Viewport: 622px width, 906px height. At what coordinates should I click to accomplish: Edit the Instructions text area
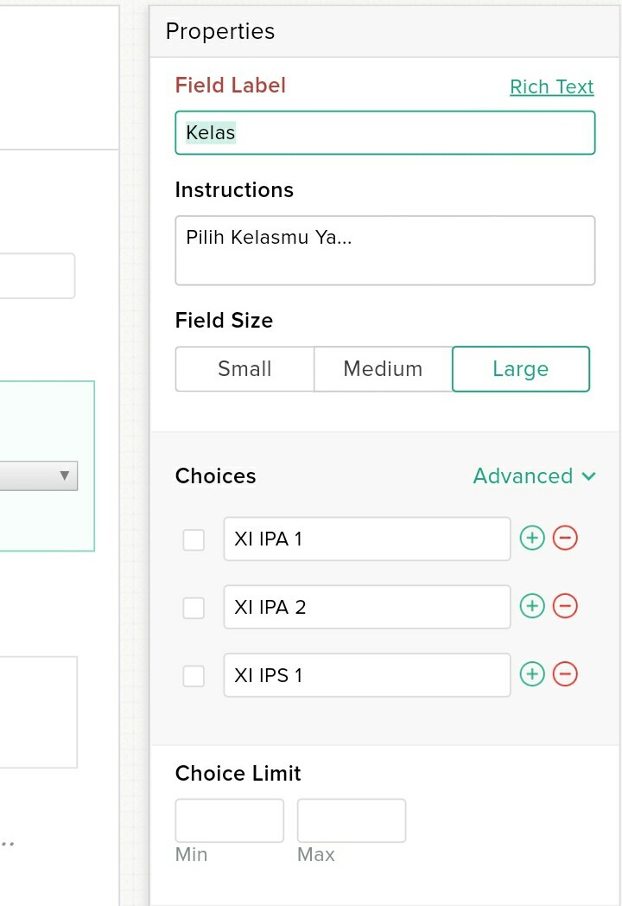point(384,250)
